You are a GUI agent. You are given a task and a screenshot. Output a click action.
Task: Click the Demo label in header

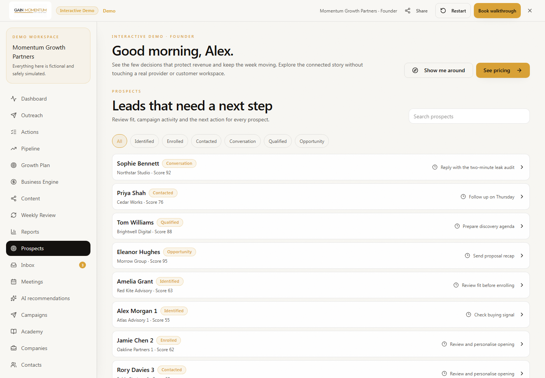[x=109, y=11]
